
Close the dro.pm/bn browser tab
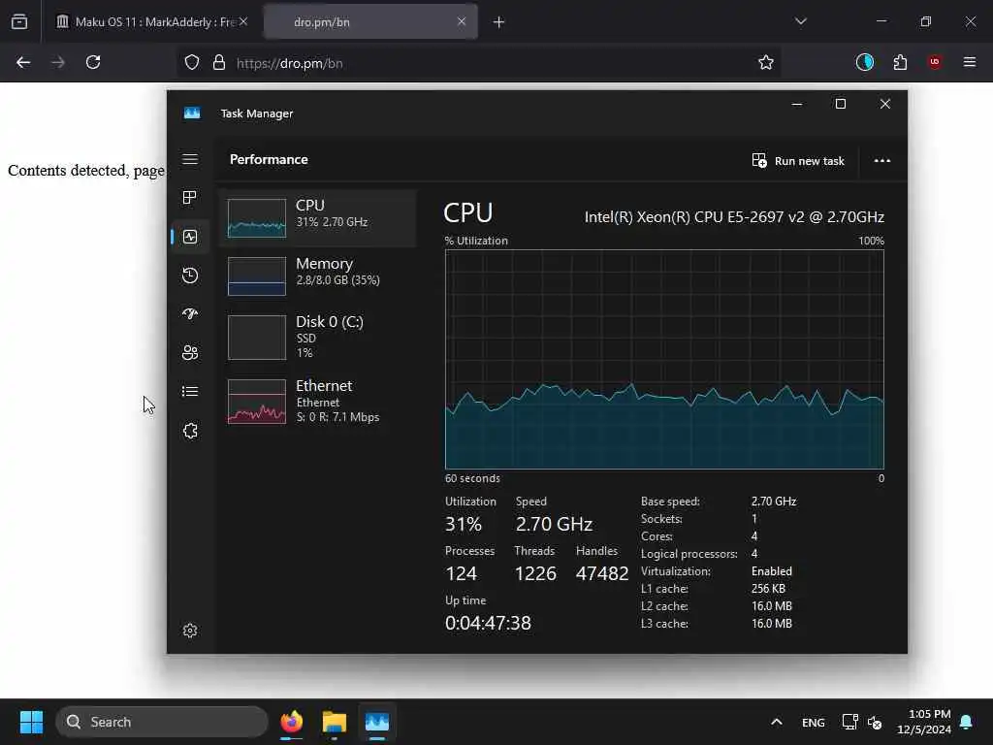tap(461, 21)
